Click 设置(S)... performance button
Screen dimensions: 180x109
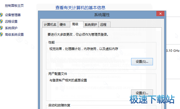(142, 62)
